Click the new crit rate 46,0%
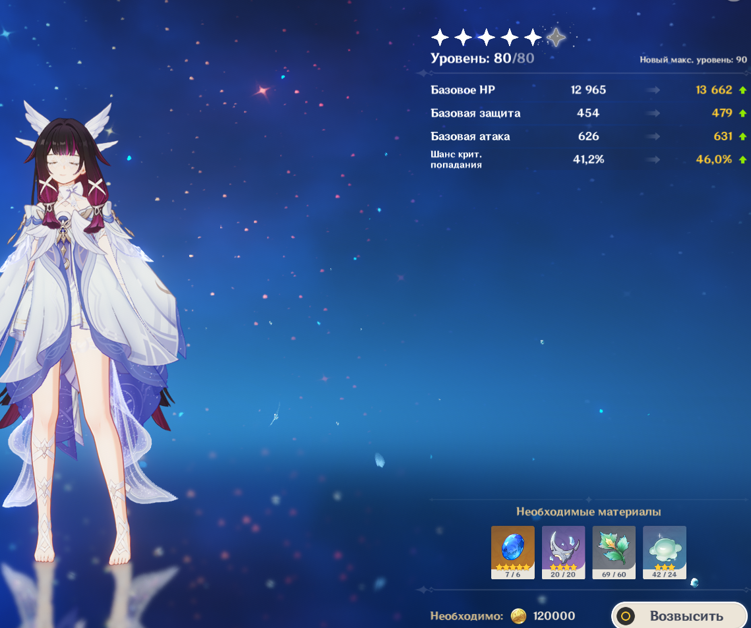The image size is (751, 628). 713,159
